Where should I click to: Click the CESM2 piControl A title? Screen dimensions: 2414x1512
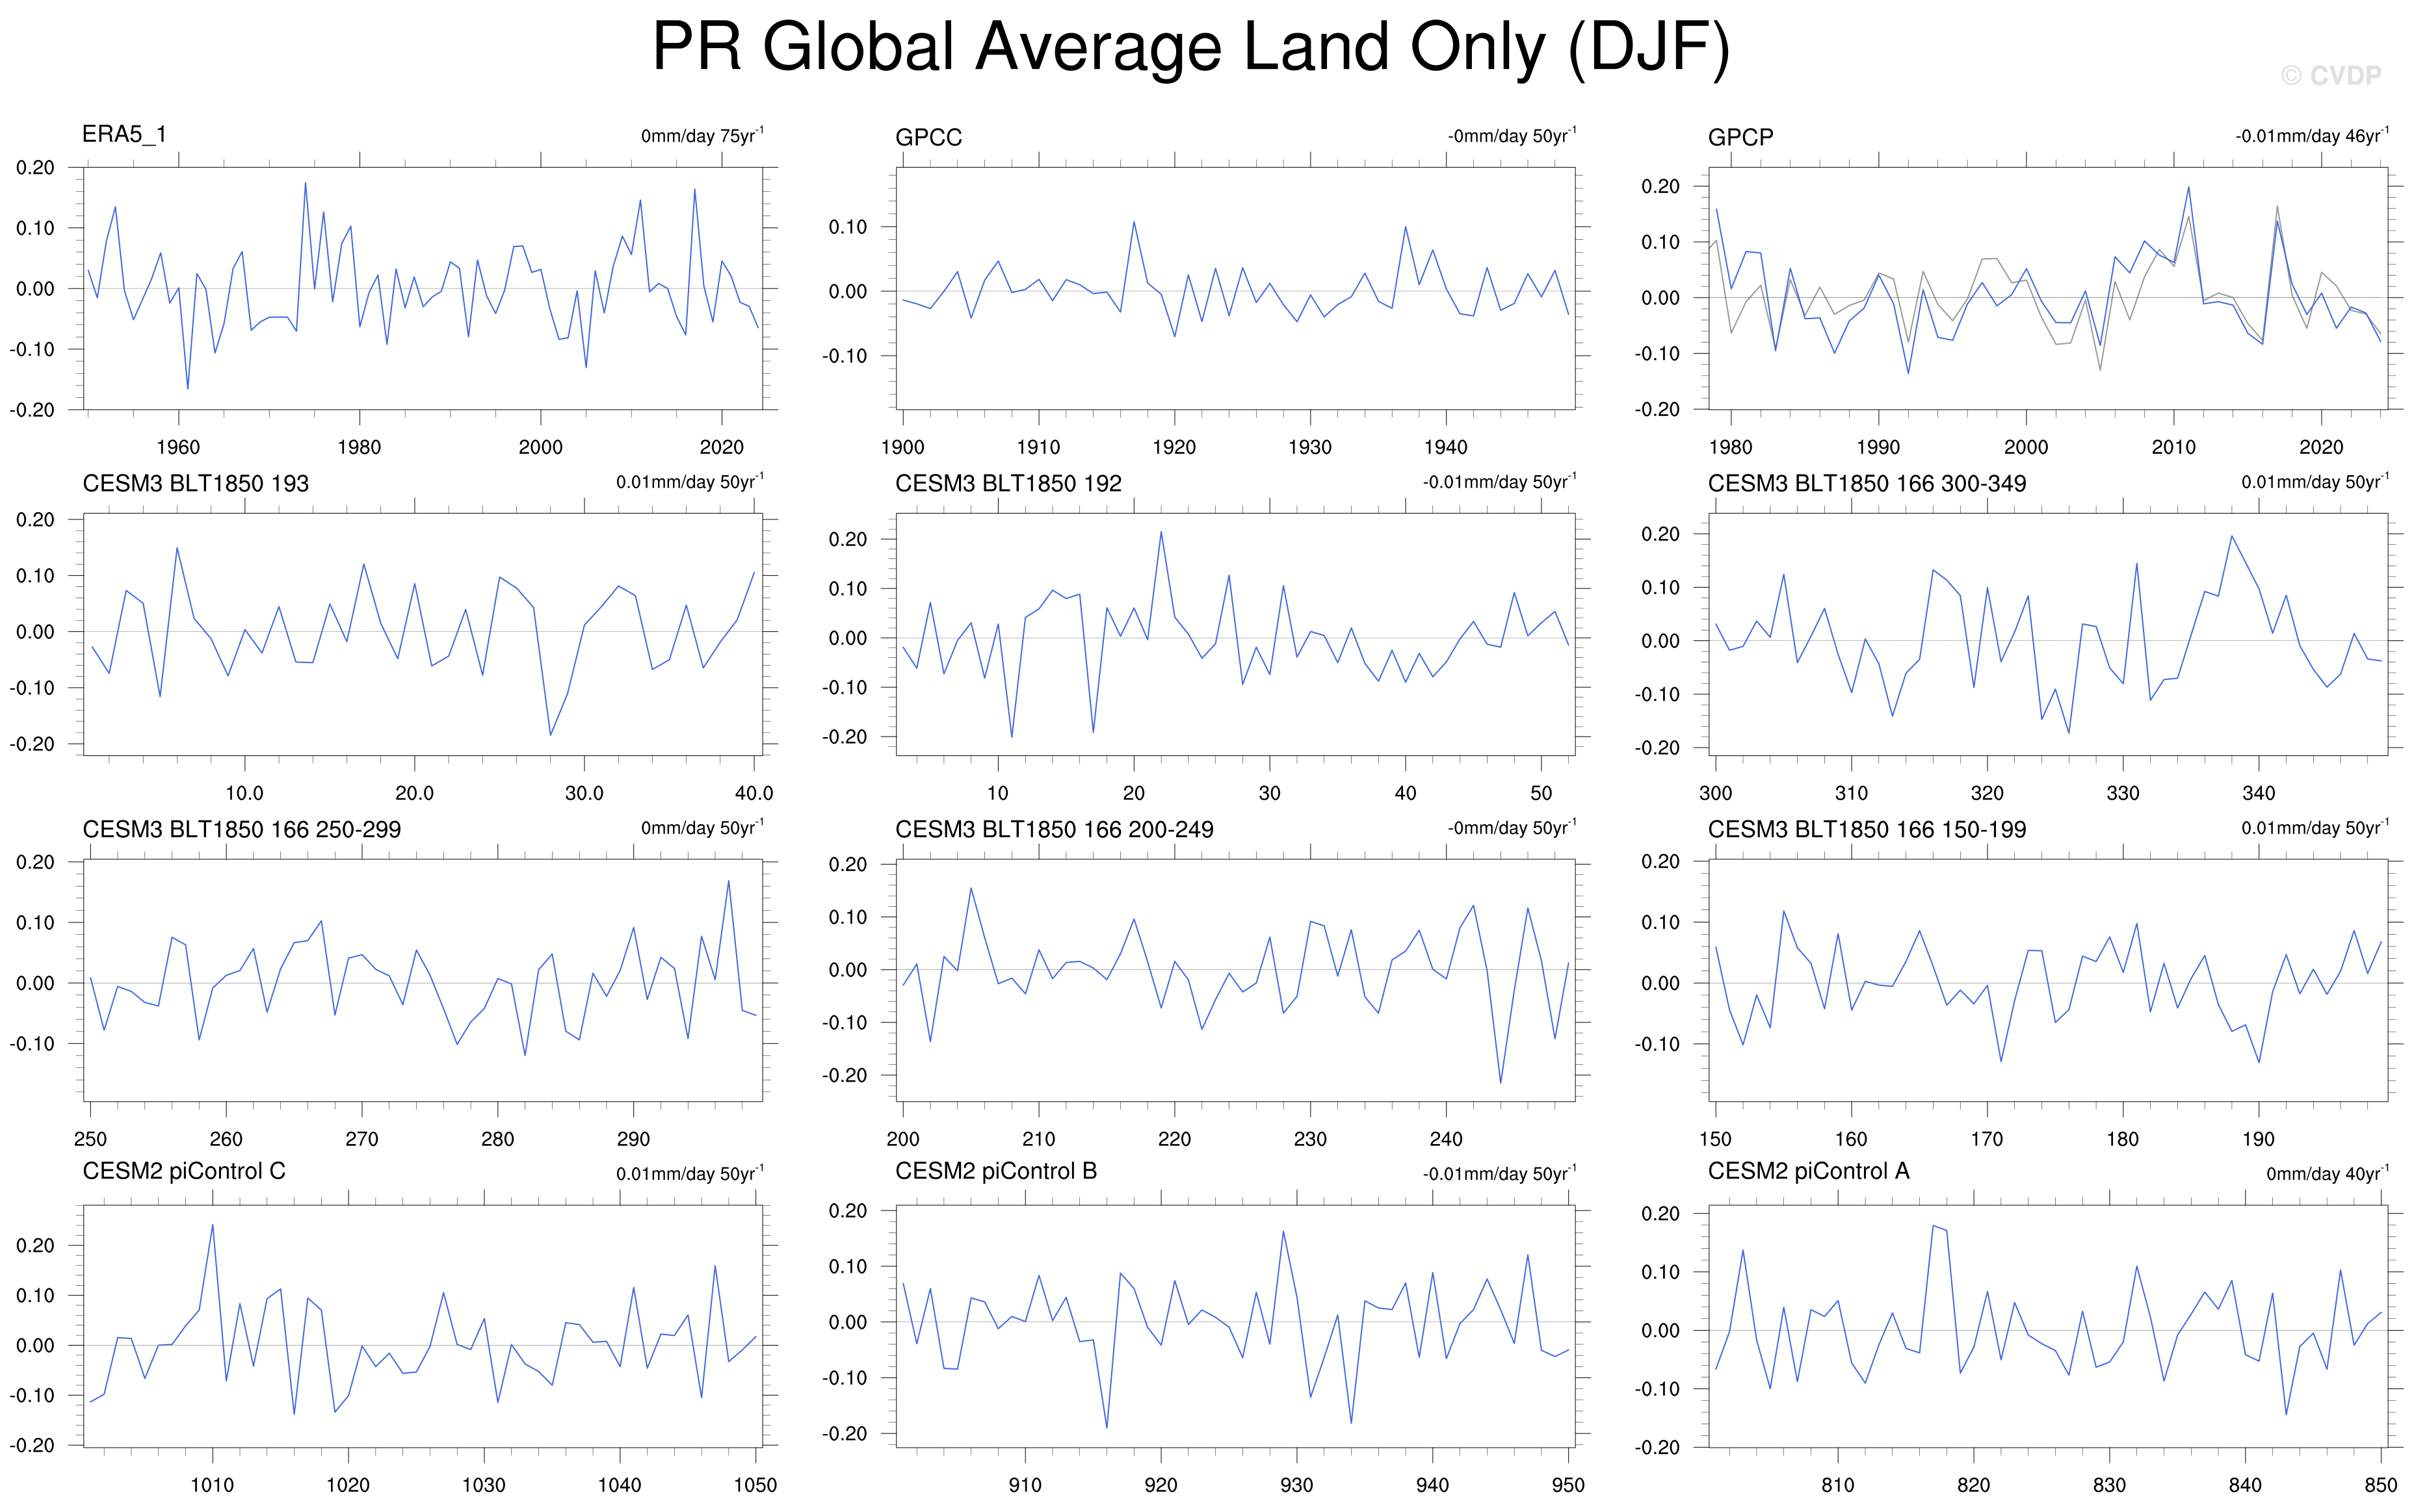(x=1808, y=1171)
